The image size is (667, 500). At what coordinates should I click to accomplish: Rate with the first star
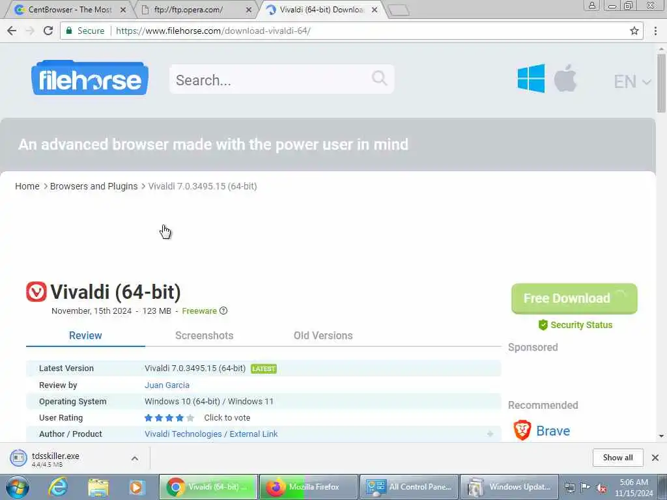coord(149,418)
